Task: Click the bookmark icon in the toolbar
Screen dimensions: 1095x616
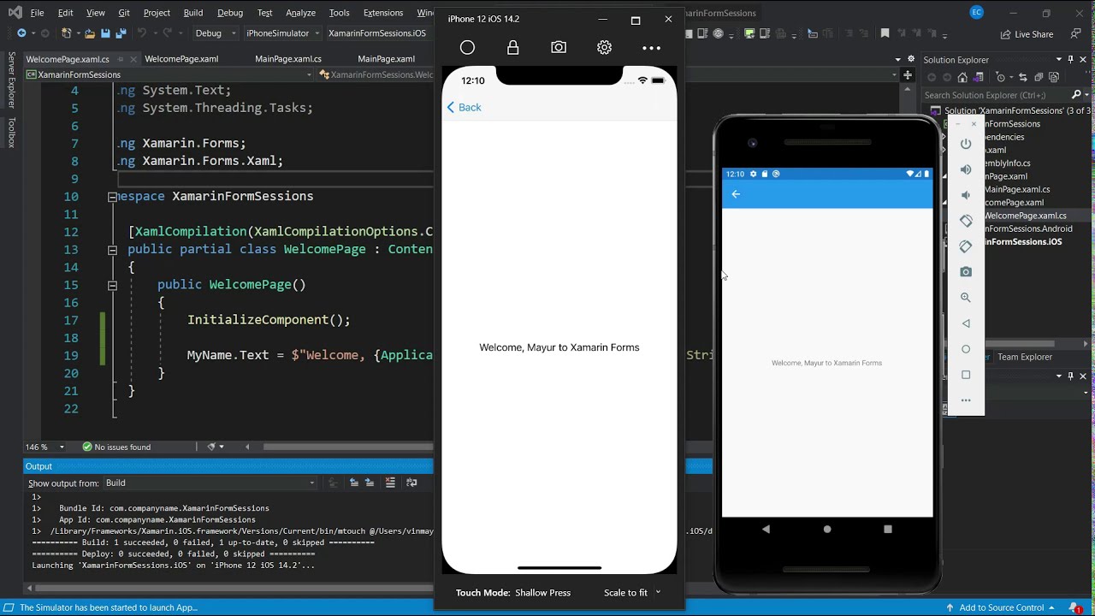Action: pyautogui.click(x=885, y=33)
